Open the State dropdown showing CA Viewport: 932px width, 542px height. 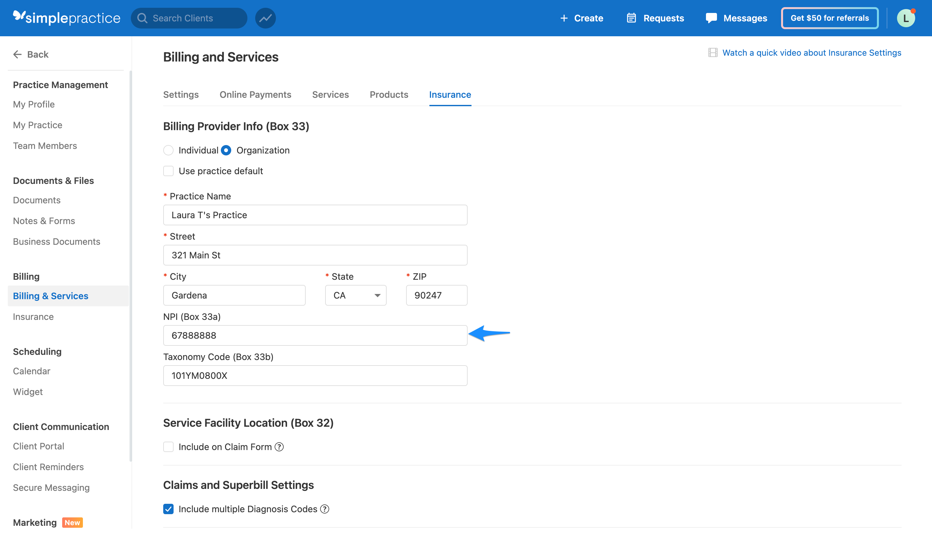(356, 295)
